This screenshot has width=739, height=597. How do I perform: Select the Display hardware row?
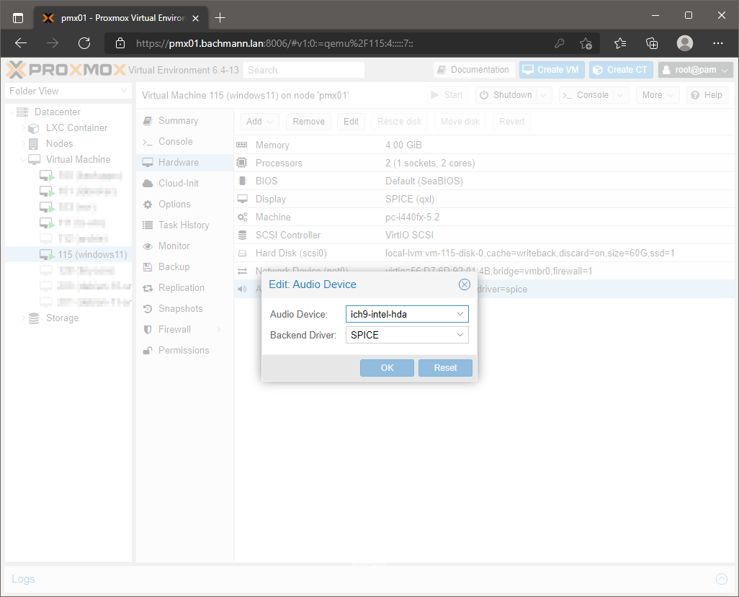[484, 199]
